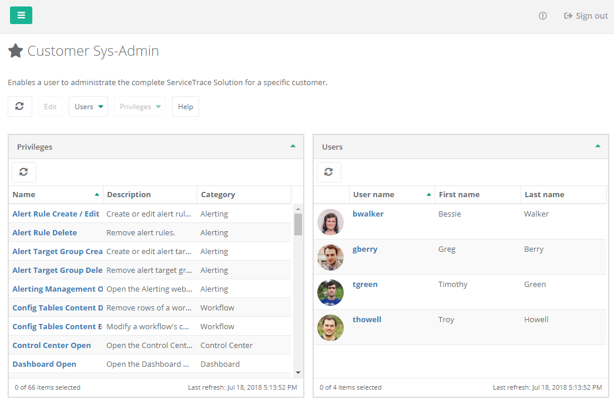Collapse the Privileges panel
614x402 pixels.
point(293,146)
